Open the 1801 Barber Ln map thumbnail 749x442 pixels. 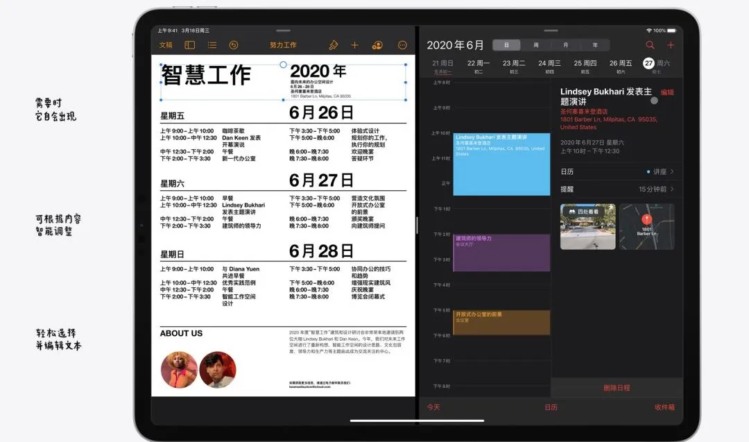tap(646, 226)
